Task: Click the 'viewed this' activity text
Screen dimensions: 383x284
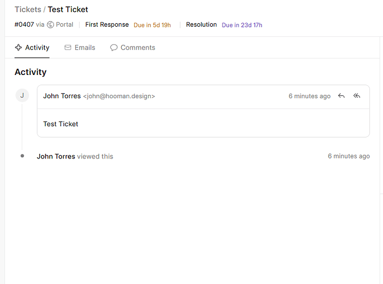Action: [95, 156]
